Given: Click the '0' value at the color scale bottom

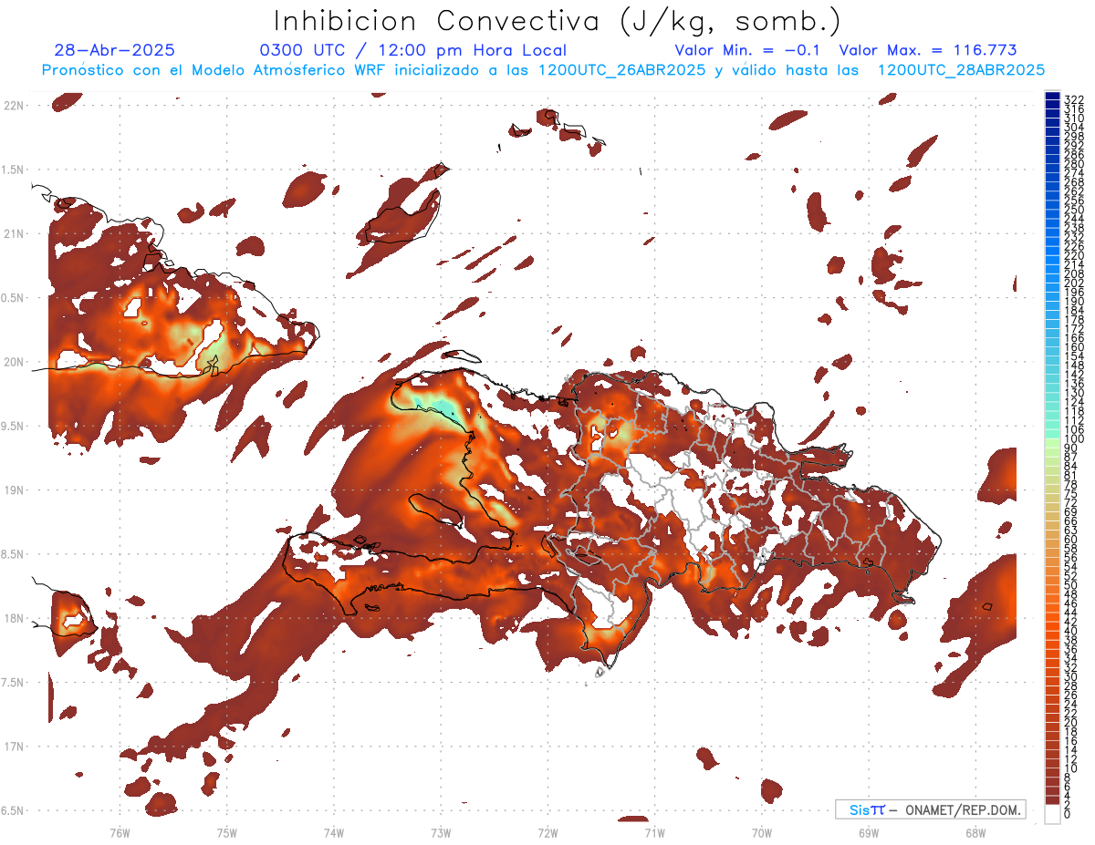Looking at the screenshot, I should 1068,815.
